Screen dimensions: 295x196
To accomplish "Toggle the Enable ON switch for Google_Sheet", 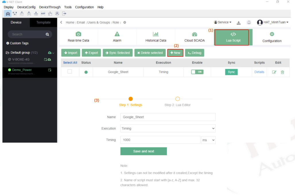I will 197,72.
